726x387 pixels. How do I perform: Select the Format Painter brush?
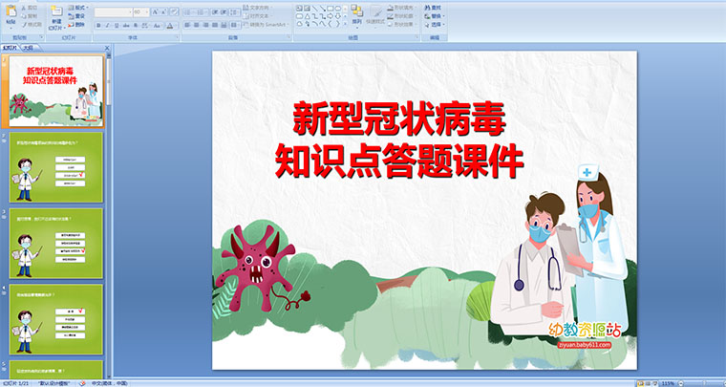click(32, 25)
